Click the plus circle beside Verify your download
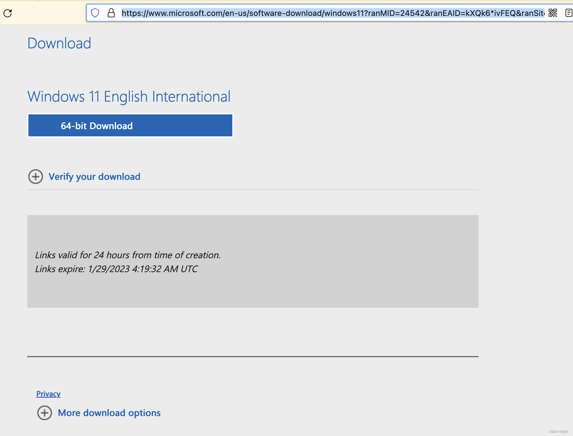The image size is (573, 436). point(36,177)
